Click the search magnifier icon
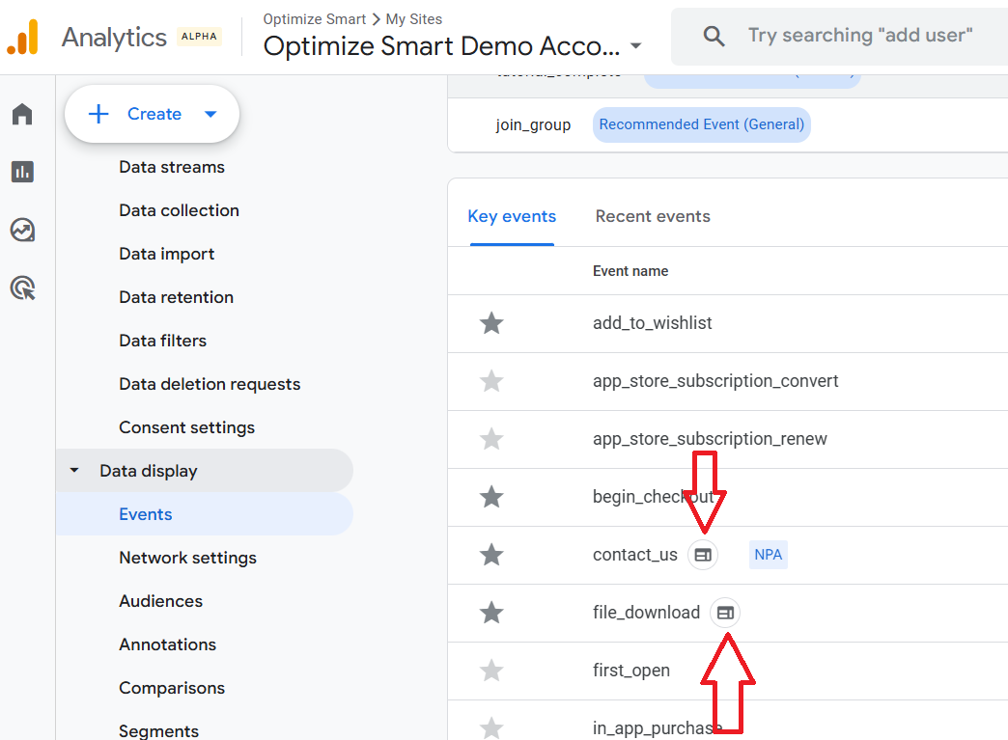This screenshot has height=740, width=1008. 714,37
